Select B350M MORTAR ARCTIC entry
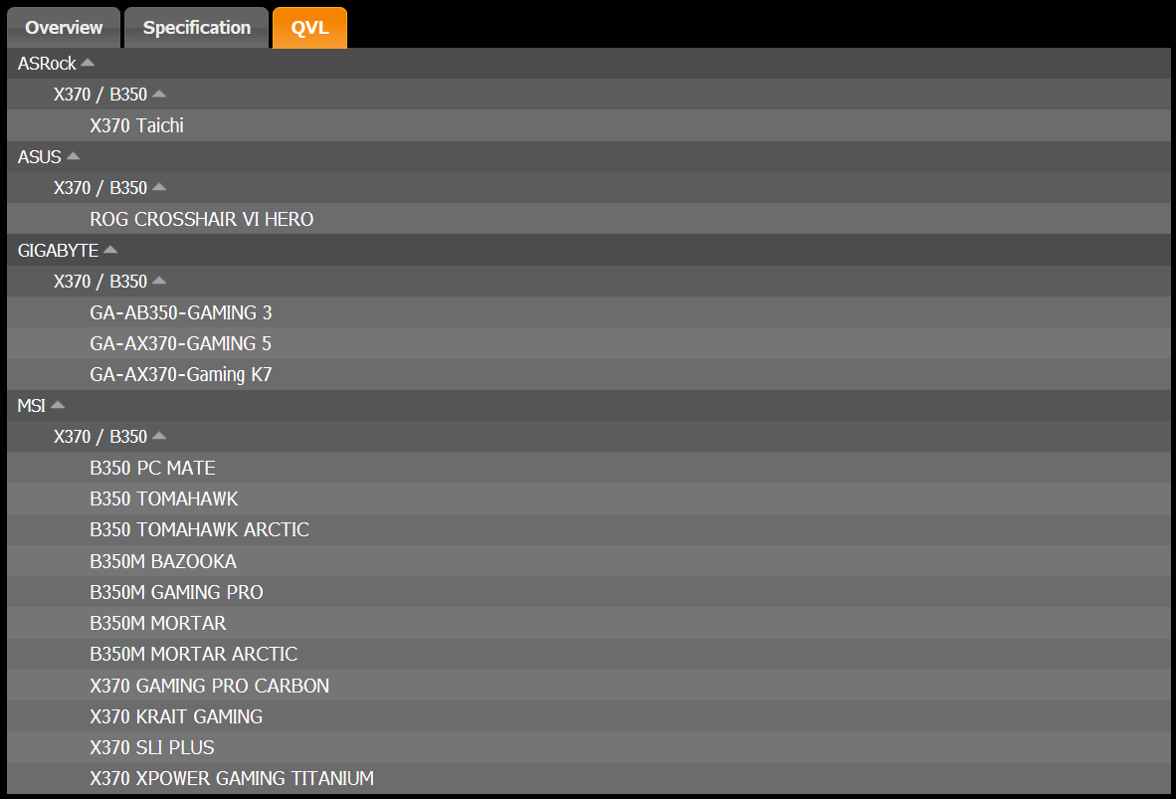The width and height of the screenshot is (1176, 799). point(589,654)
